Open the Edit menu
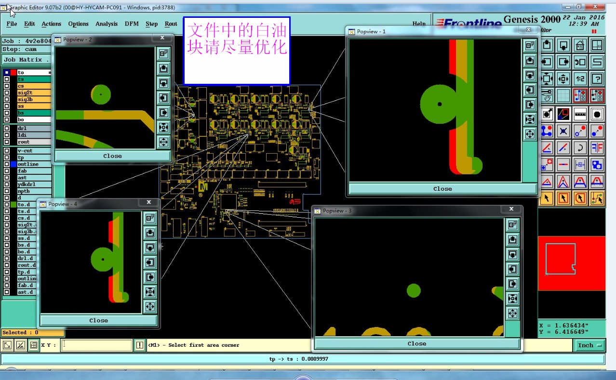This screenshot has height=380, width=616. [x=29, y=24]
